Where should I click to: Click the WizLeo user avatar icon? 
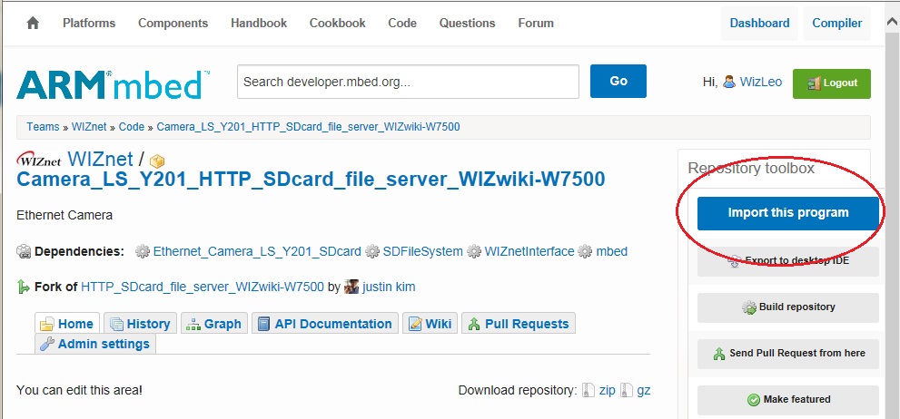pos(729,82)
